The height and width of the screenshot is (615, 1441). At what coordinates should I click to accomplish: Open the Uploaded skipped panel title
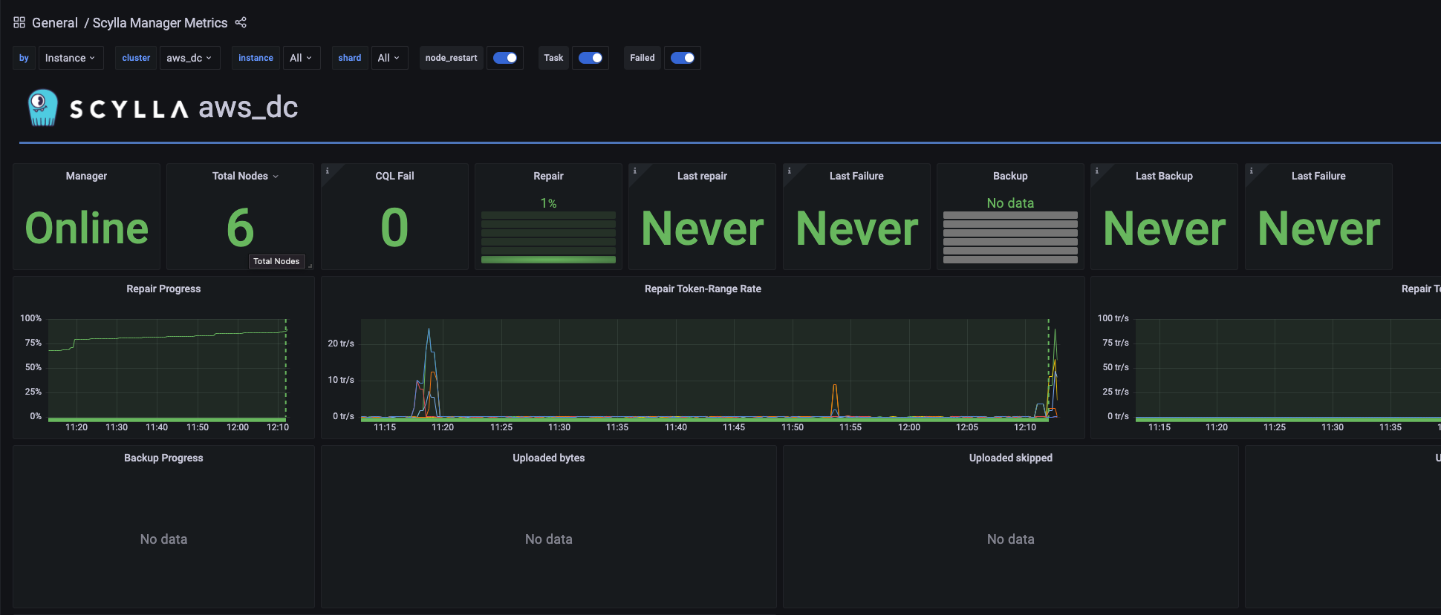[1011, 458]
